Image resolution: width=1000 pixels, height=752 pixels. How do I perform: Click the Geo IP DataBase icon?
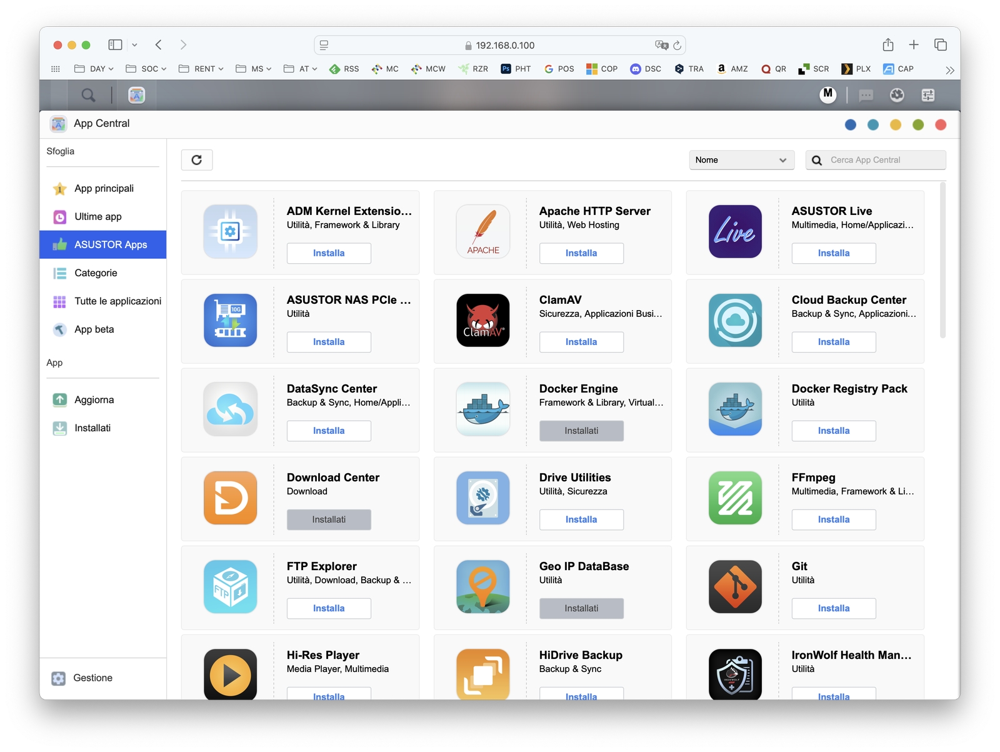click(483, 587)
